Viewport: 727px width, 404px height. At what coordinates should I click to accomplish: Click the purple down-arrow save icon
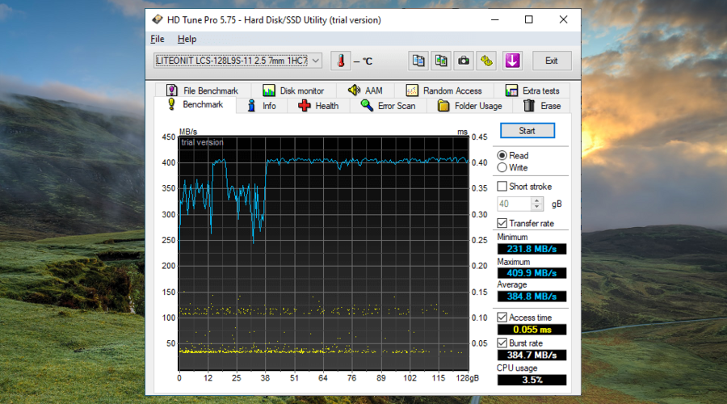point(512,61)
